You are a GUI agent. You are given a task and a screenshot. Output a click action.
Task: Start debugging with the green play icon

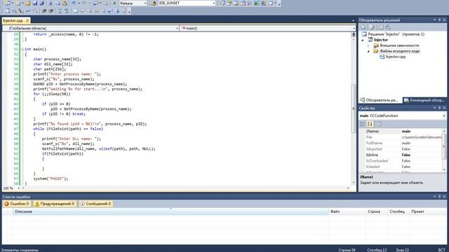tap(114, 3)
